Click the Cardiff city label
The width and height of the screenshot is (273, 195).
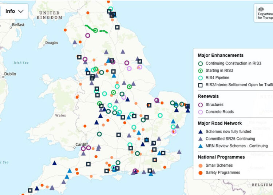(82, 144)
